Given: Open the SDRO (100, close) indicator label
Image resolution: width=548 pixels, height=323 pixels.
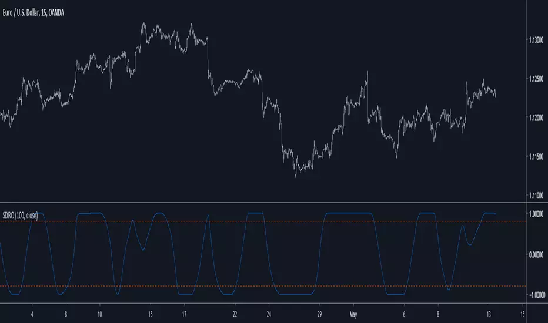Looking at the screenshot, I should (20, 216).
